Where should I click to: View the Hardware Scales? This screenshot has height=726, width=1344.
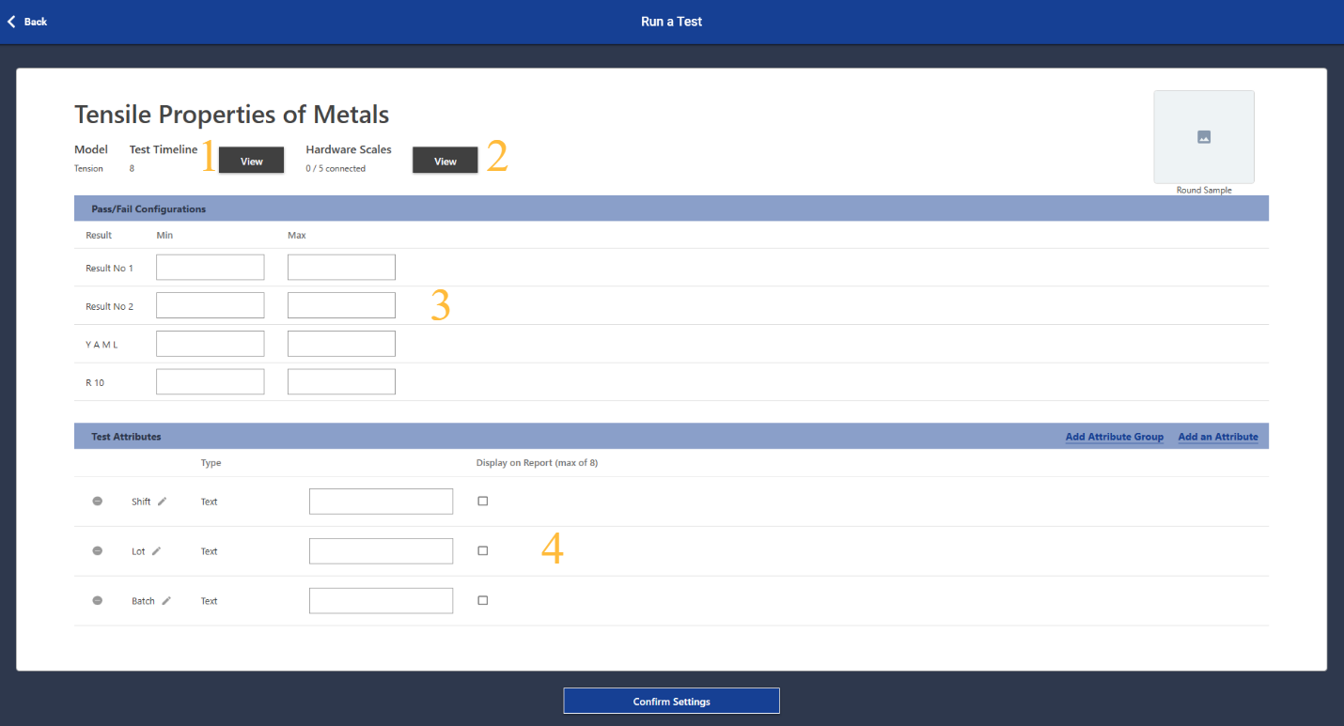click(445, 162)
